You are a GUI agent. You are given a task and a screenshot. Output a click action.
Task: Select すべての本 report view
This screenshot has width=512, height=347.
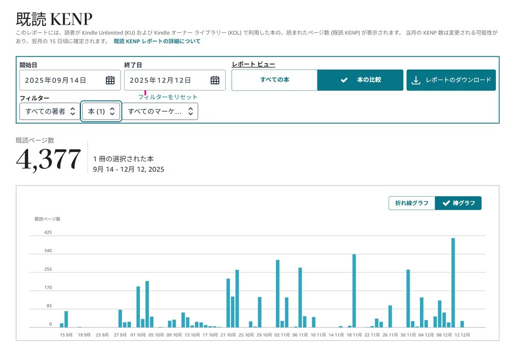coord(274,80)
